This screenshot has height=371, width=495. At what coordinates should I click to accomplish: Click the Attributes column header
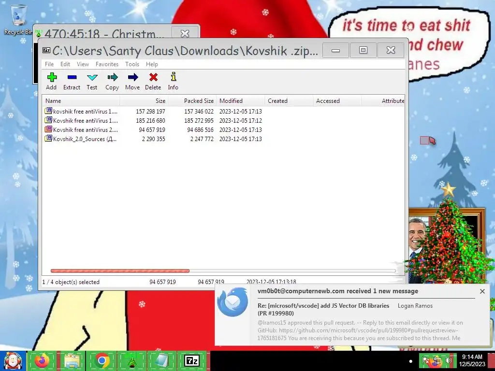(x=383, y=100)
